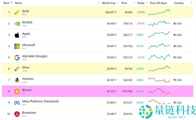Click the Silver bar icon
Viewport: 196px width, 120px height.
coord(17,69)
